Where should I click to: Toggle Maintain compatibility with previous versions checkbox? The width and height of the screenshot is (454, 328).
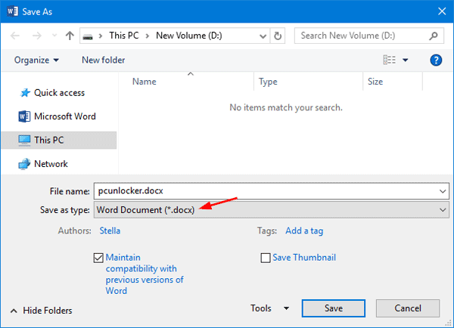pos(98,258)
